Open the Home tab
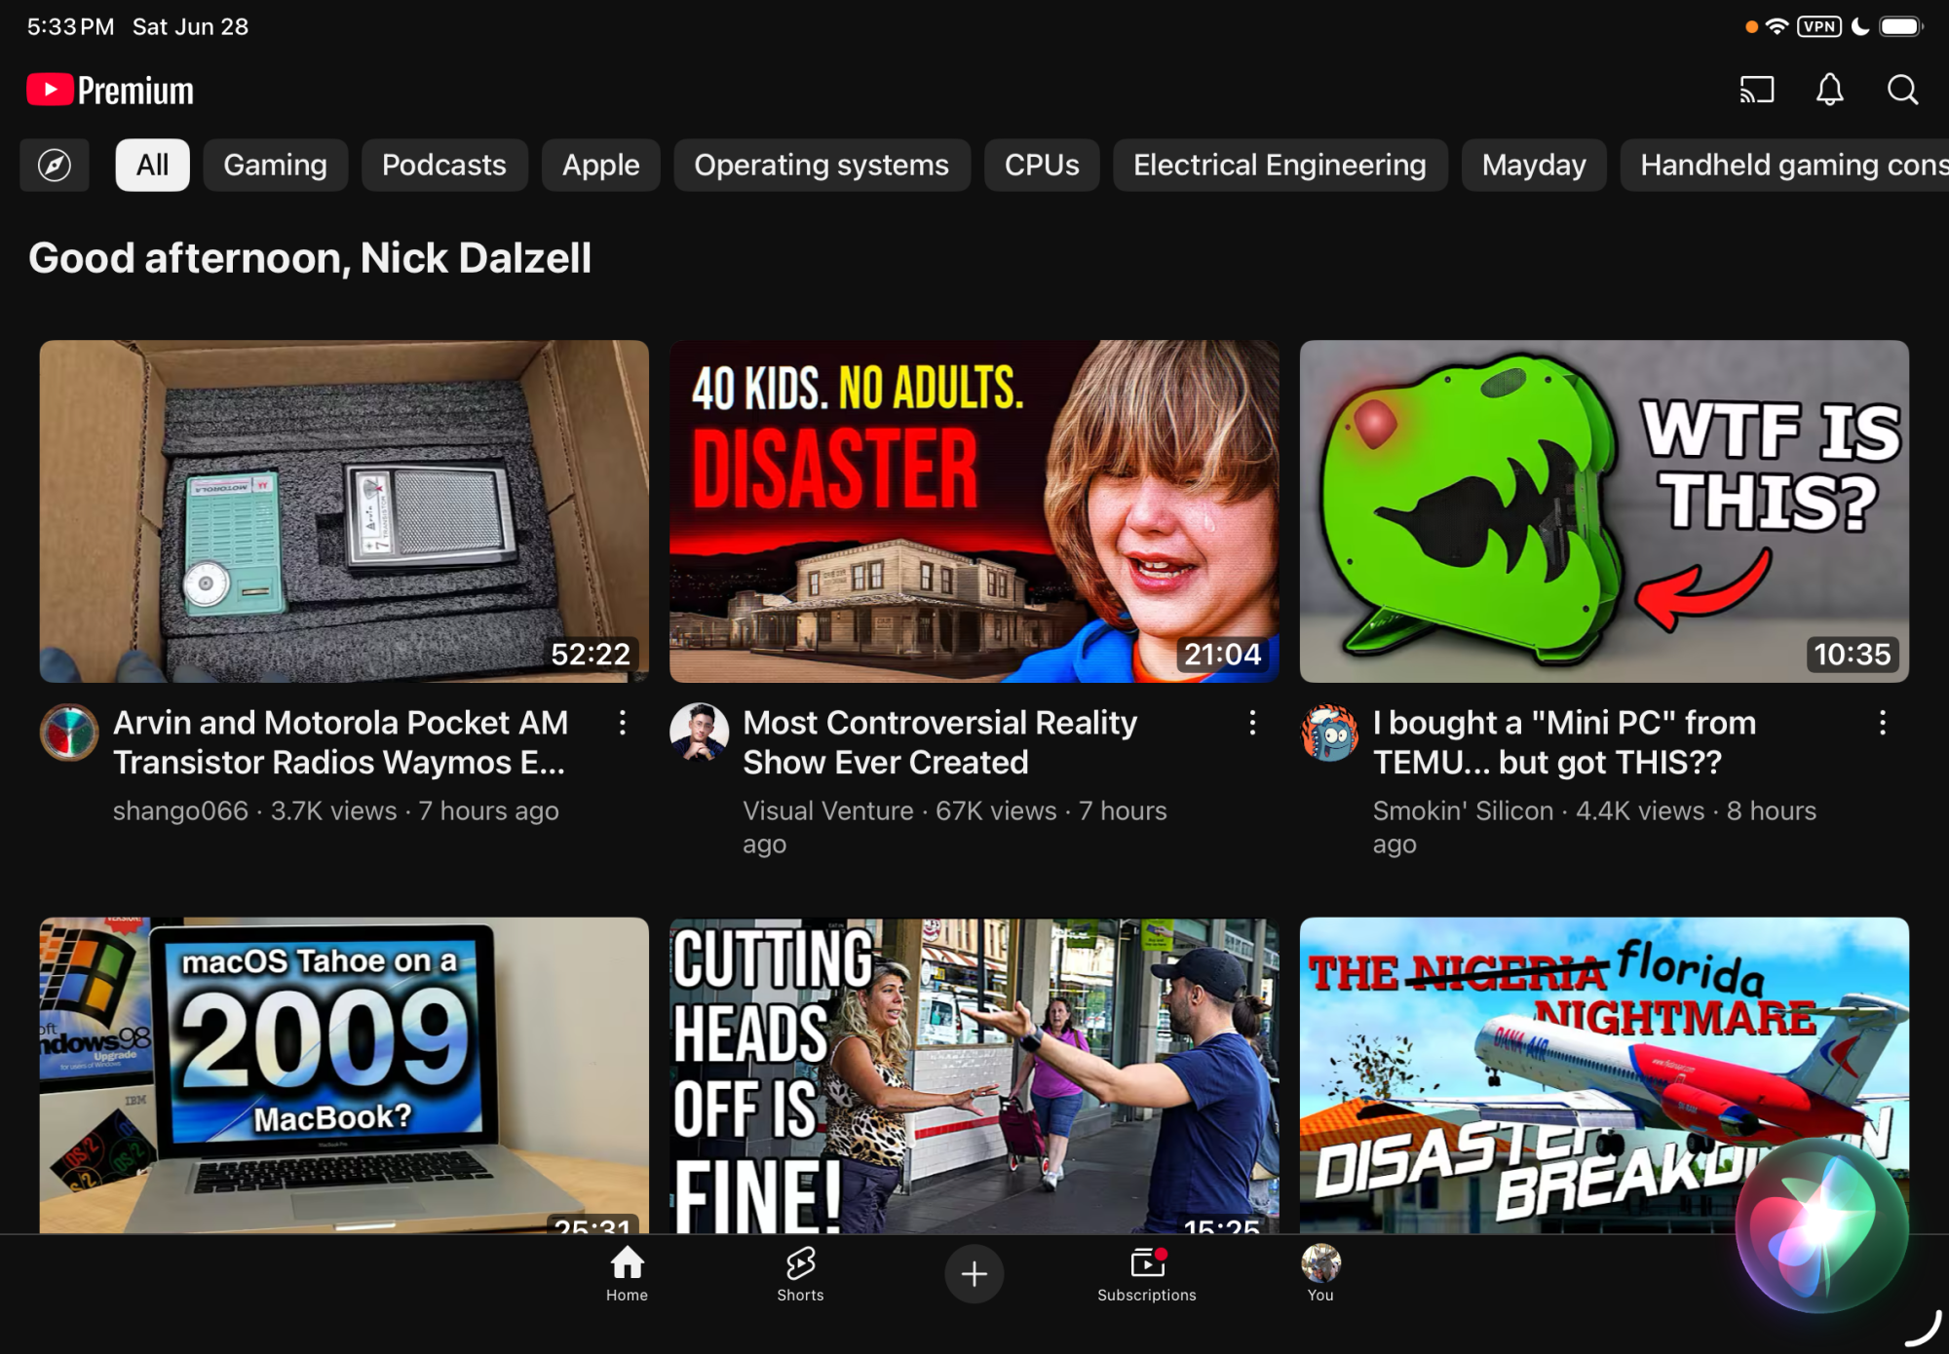The image size is (1949, 1354). tap(627, 1273)
